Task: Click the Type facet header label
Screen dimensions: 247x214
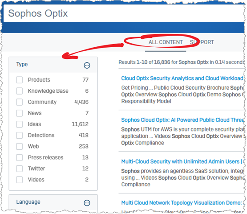Action: (x=22, y=64)
